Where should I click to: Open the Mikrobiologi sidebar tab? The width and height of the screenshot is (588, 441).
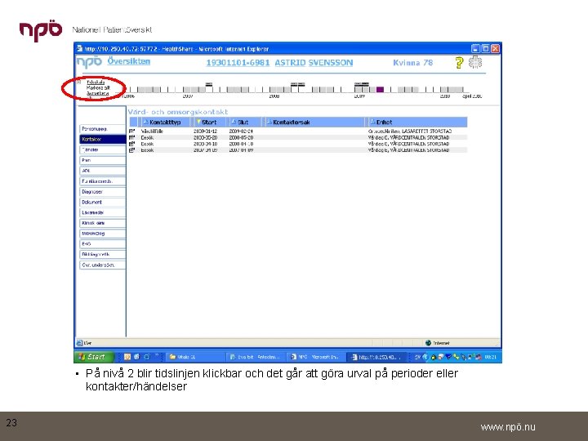point(102,234)
